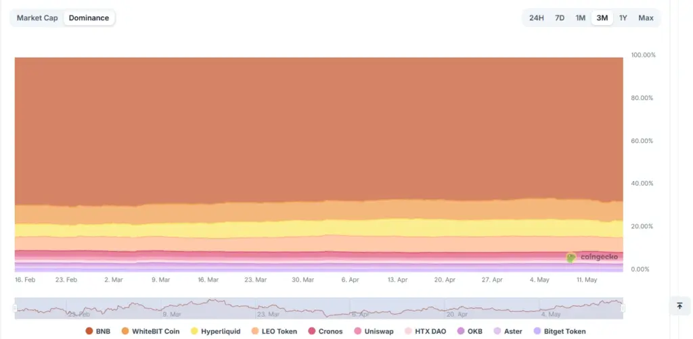Toggle Aster series in legend
This screenshot has height=339, width=693.
[x=508, y=331]
